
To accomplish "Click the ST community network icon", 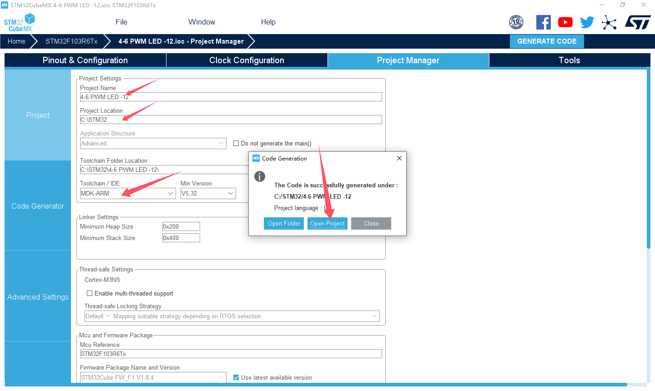I will [x=609, y=22].
